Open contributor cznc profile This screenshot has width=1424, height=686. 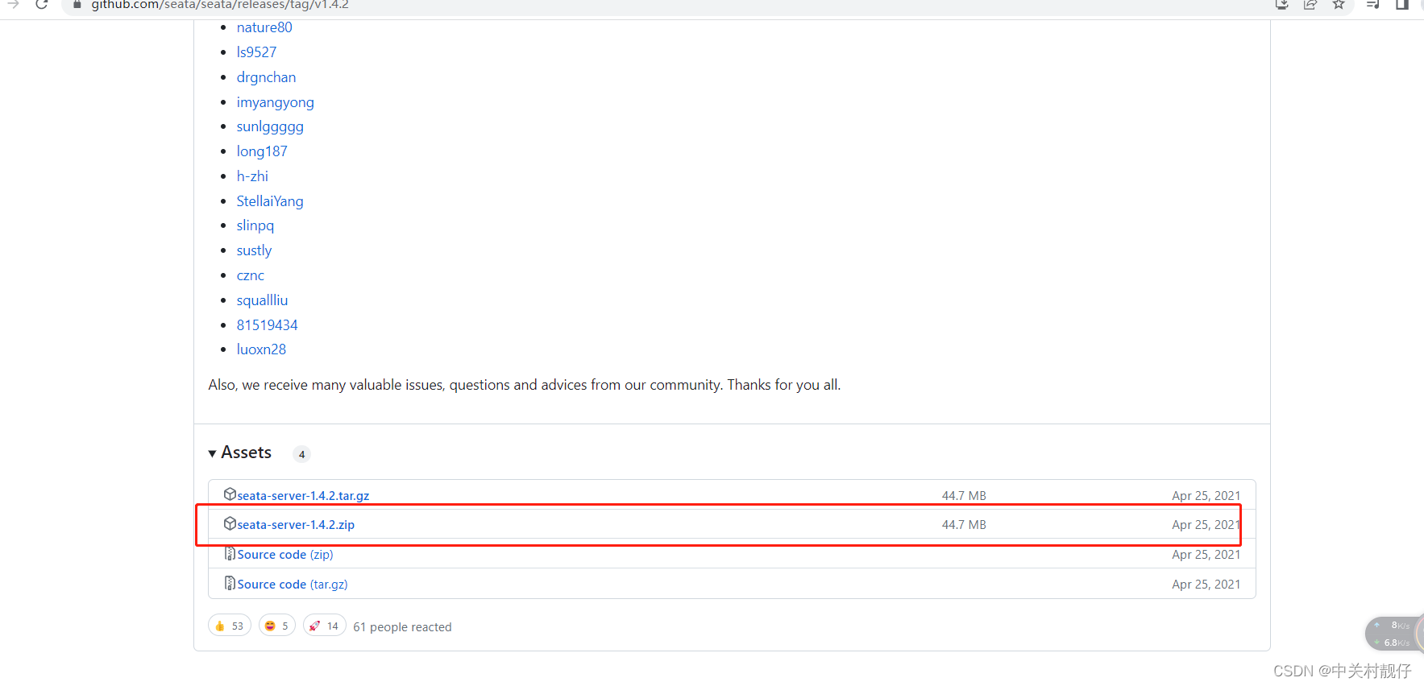[250, 275]
